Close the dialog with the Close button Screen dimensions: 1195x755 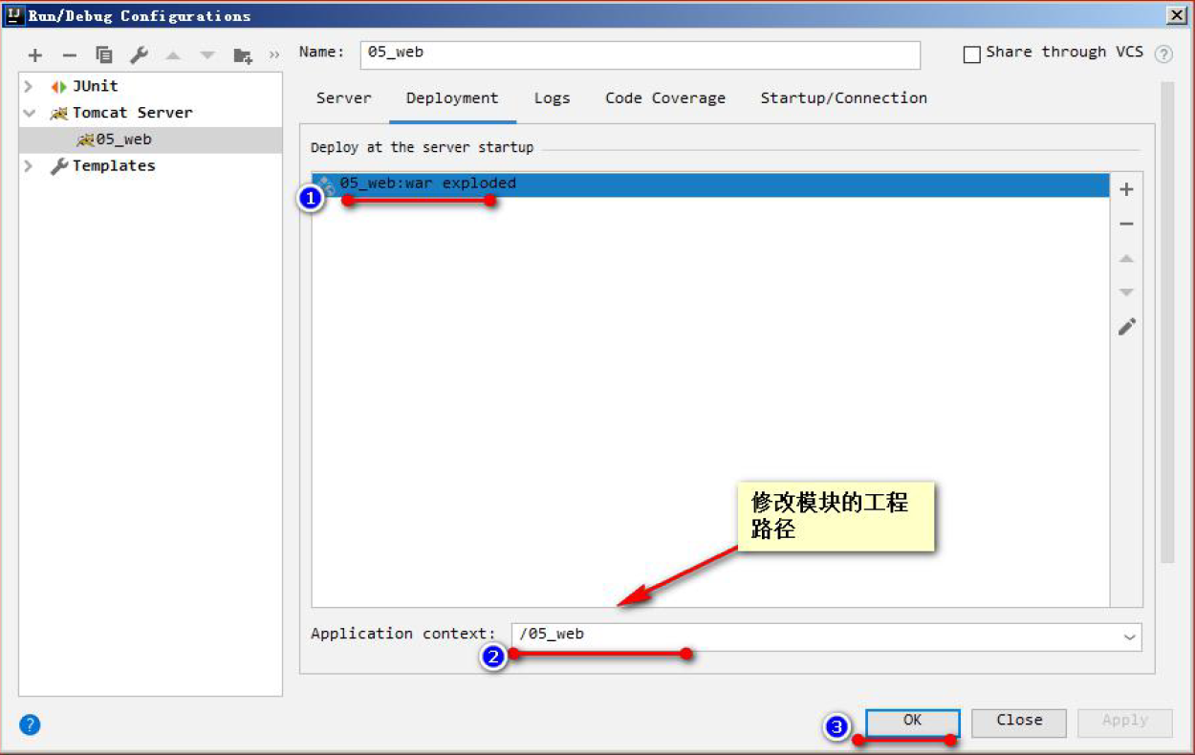coord(1018,723)
